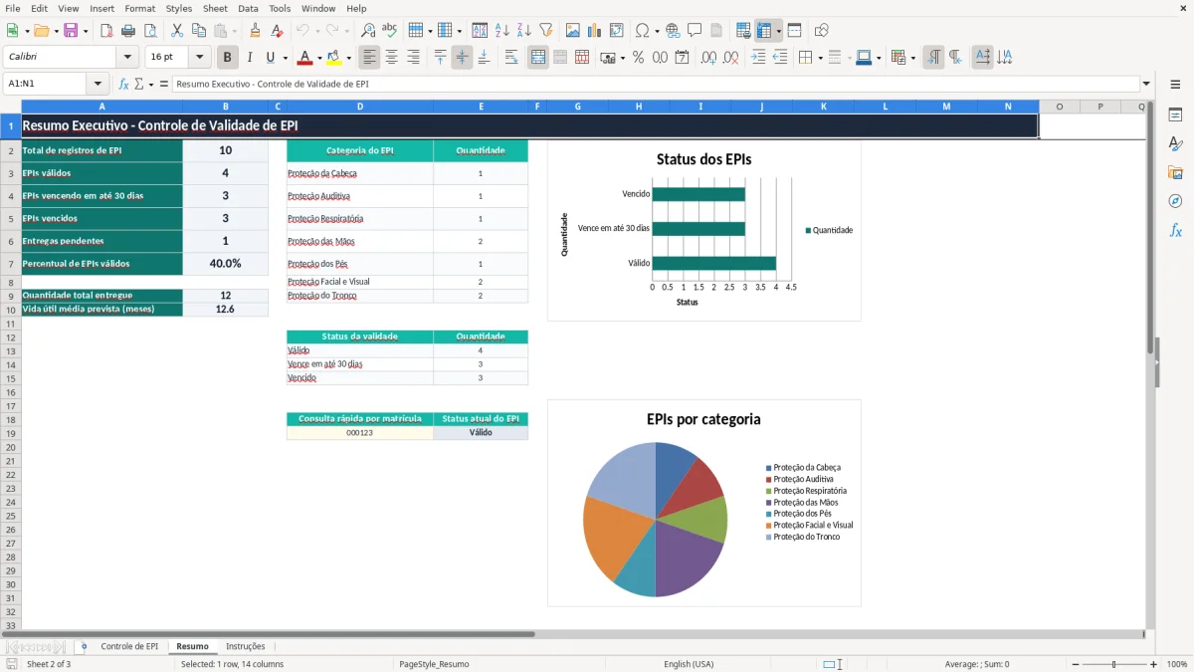The height and width of the screenshot is (672, 1194).
Task: Toggle Bold formatting
Action: 228,58
